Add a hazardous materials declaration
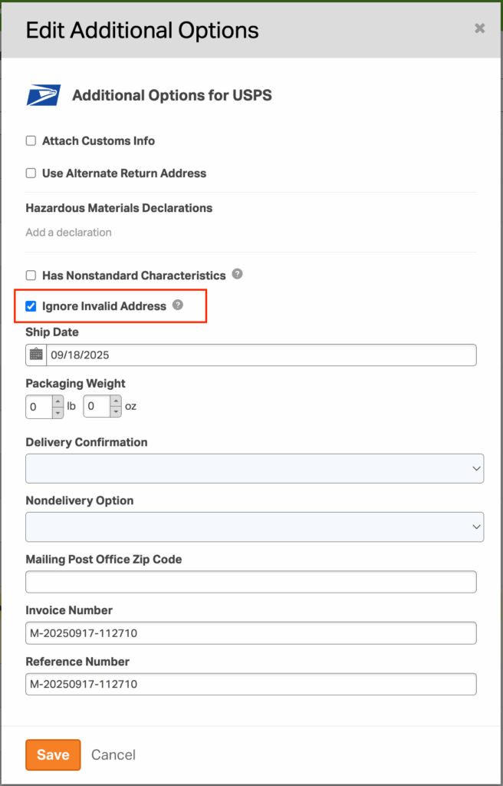503x786 pixels. pyautogui.click(x=68, y=232)
